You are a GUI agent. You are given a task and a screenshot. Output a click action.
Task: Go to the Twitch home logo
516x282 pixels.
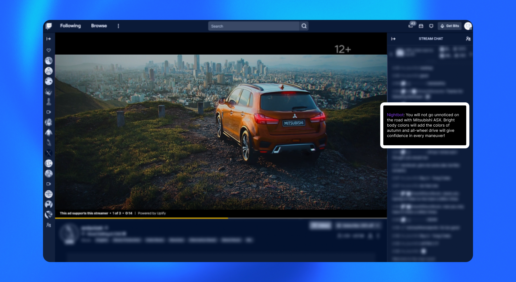tap(49, 26)
